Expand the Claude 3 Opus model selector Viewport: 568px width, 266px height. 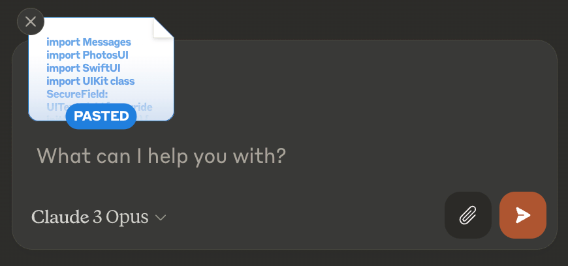point(99,217)
